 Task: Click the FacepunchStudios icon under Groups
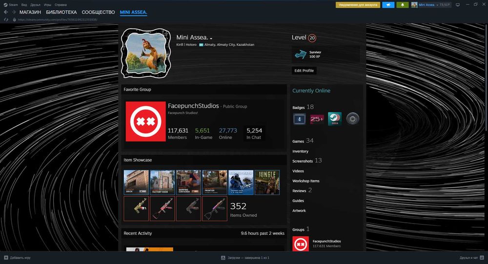[x=301, y=244]
